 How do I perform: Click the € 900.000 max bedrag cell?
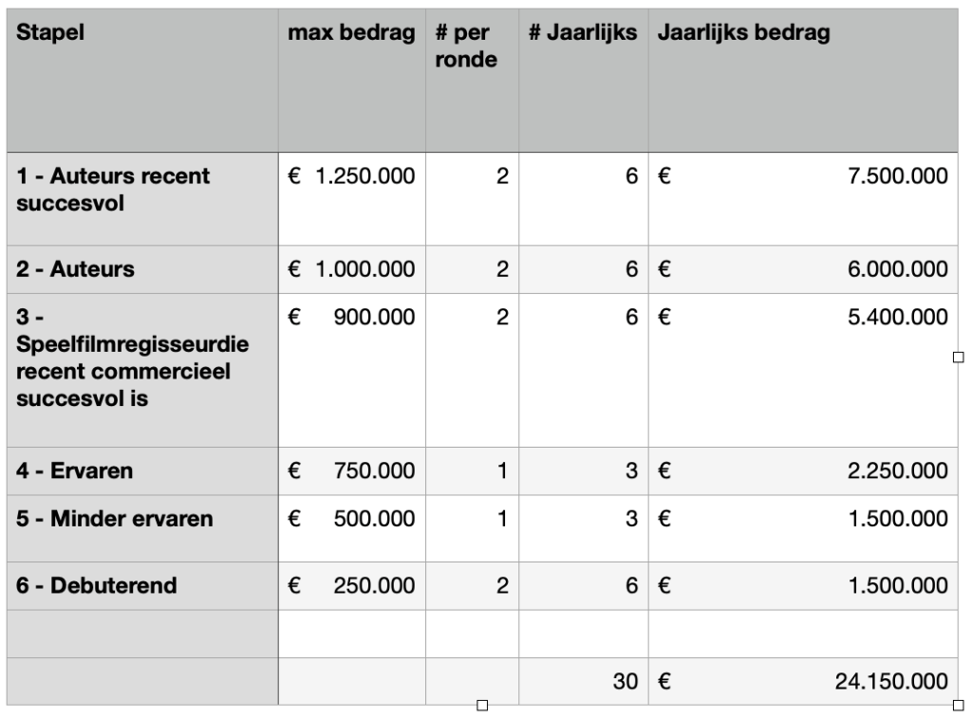click(351, 369)
